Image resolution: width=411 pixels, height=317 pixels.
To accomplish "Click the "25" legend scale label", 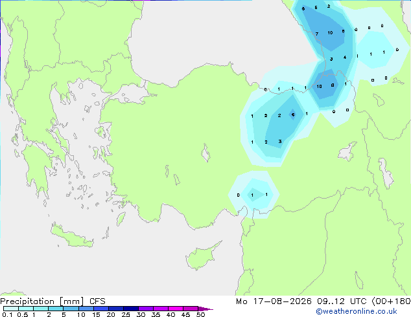I will point(126,314).
